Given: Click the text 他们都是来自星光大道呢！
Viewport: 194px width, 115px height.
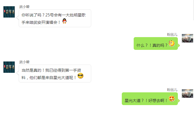Looking at the screenshot, I should pyautogui.click(x=53, y=78).
